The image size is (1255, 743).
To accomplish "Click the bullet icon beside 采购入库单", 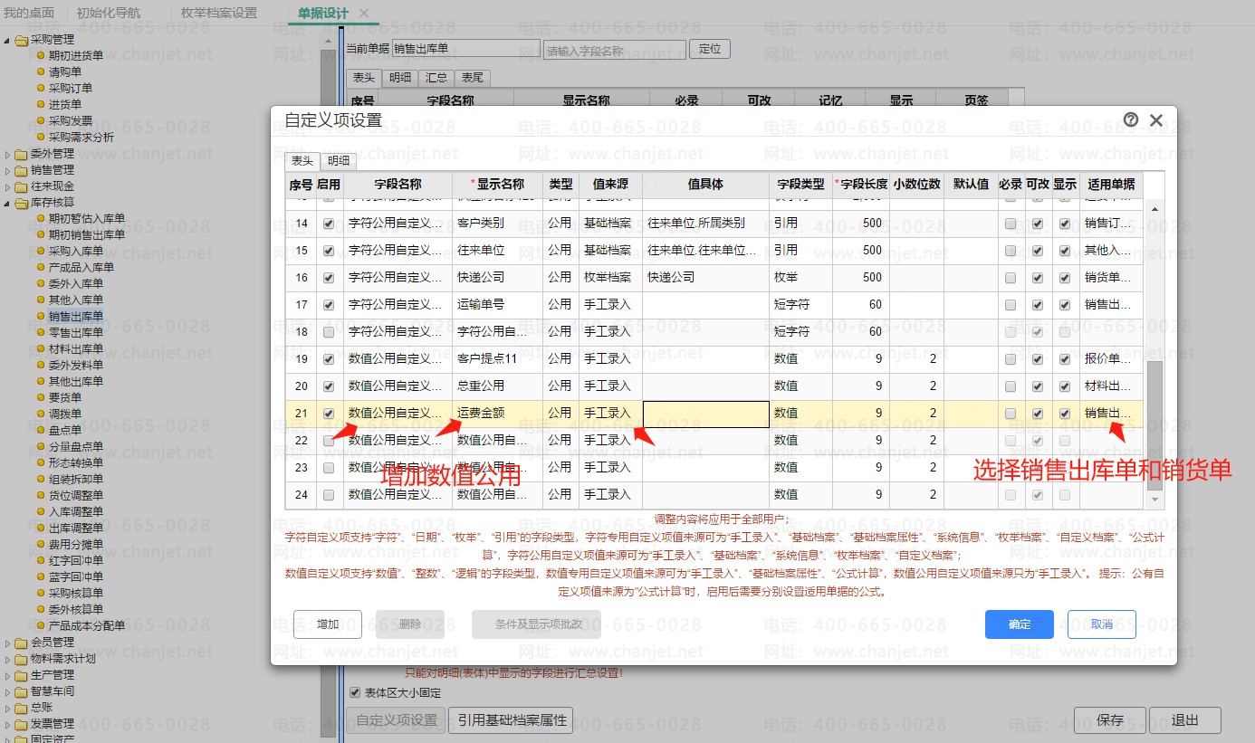I will tap(40, 252).
